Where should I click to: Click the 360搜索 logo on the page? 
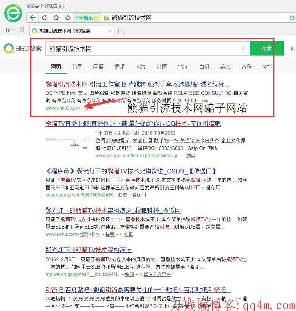click(x=23, y=48)
